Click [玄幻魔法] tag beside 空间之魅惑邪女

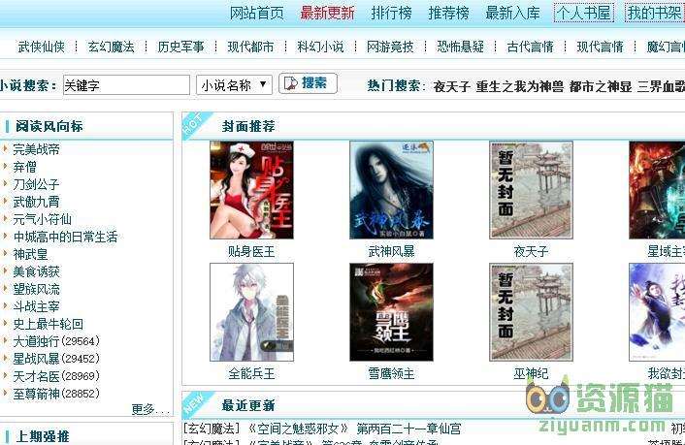click(x=212, y=429)
